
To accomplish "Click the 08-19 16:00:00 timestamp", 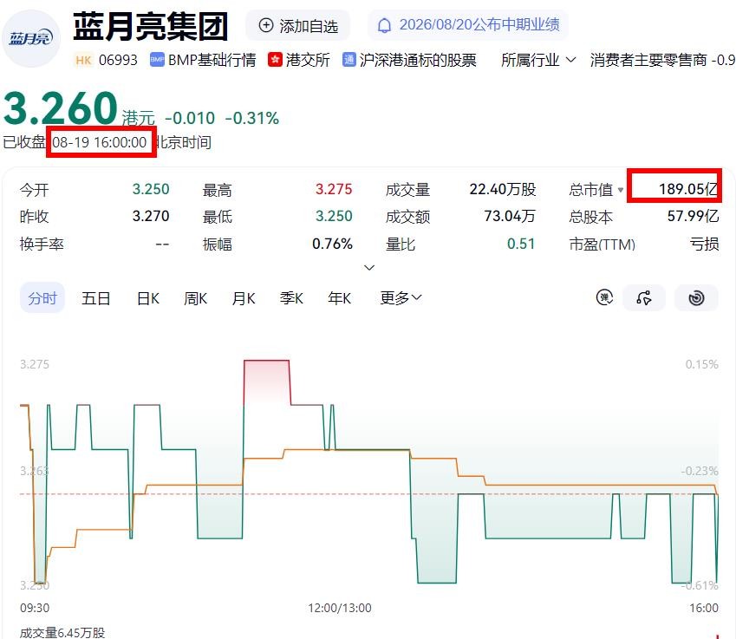I will 99,142.
